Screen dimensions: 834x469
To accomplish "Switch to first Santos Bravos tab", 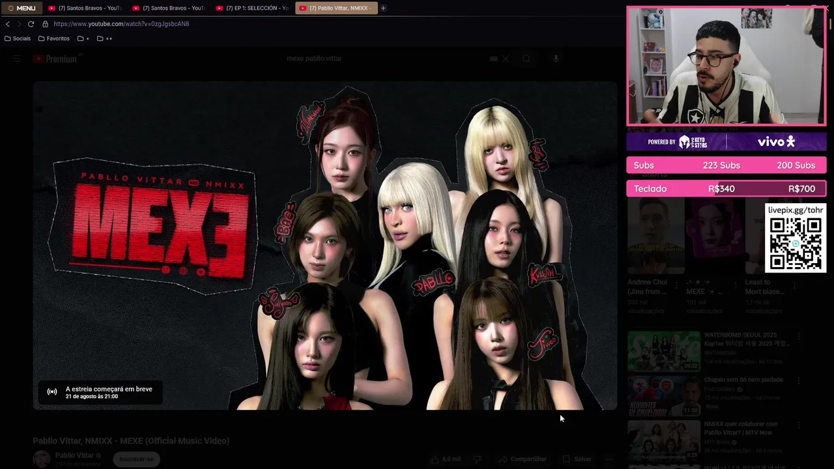I will 85,8.
